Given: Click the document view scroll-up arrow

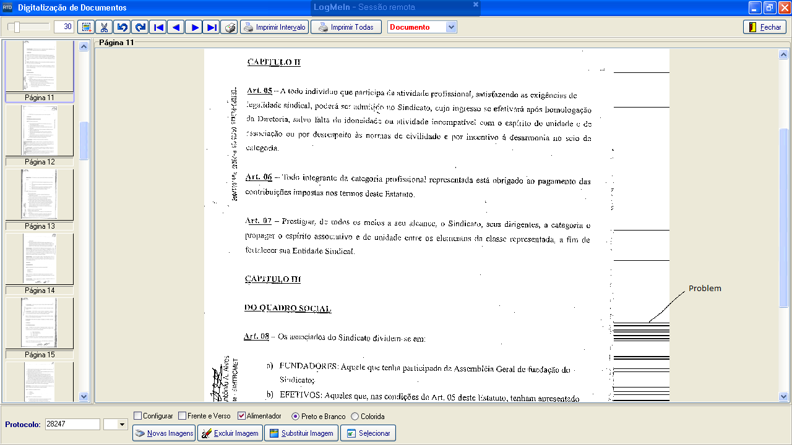Looking at the screenshot, I should tap(783, 54).
